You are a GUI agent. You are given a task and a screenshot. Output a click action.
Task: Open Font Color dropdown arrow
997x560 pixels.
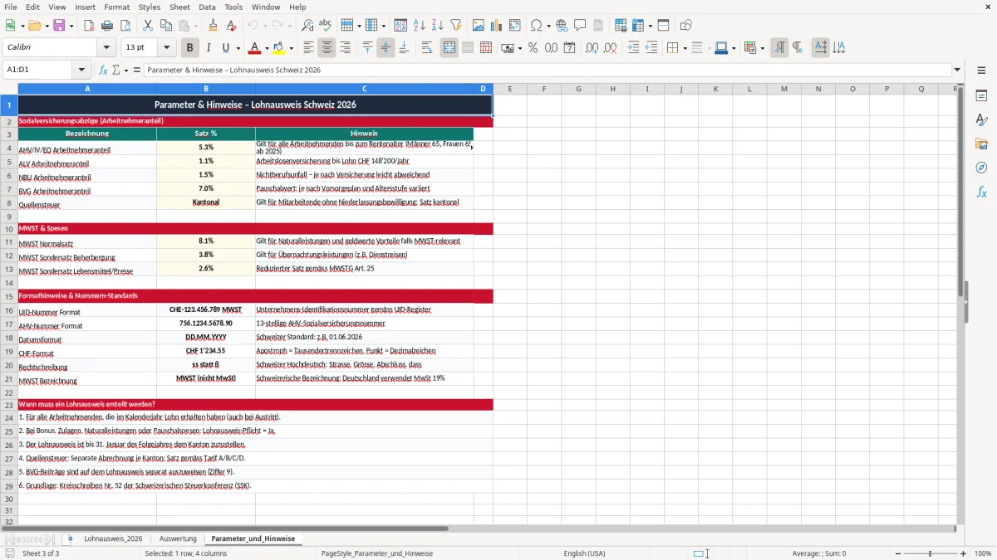click(x=268, y=48)
